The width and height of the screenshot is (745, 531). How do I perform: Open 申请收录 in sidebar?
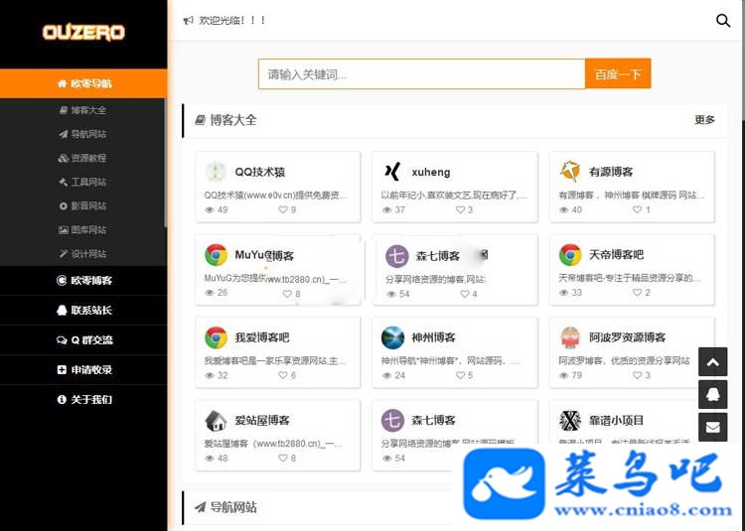[83, 369]
